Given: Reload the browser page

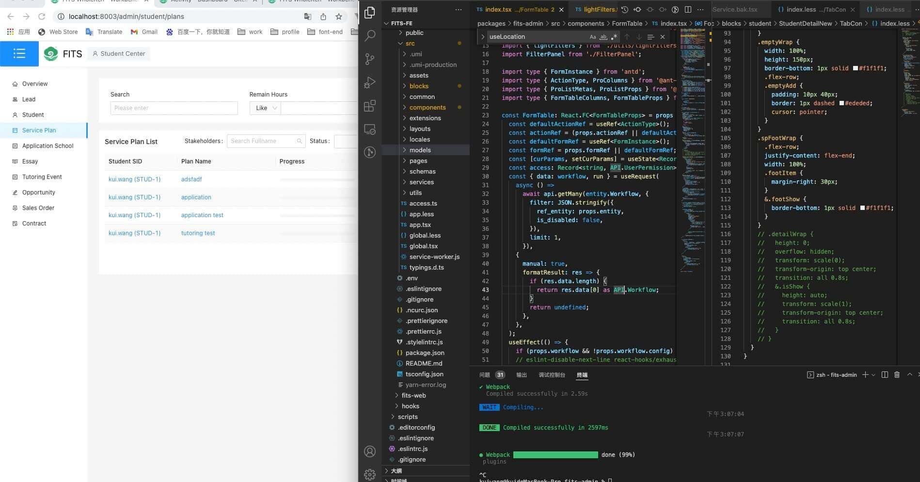Looking at the screenshot, I should coord(42,16).
